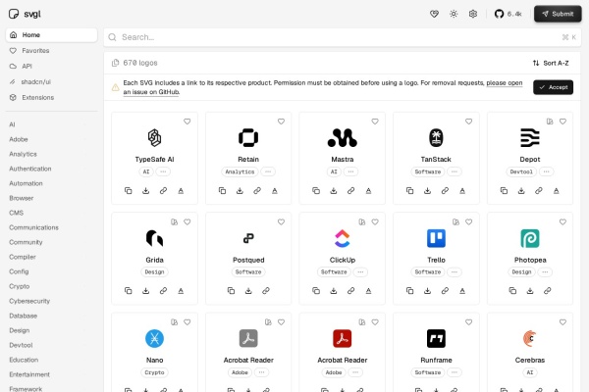Image resolution: width=589 pixels, height=392 pixels.
Task: Click Depot's brand guidelines icon
Action: [550, 122]
